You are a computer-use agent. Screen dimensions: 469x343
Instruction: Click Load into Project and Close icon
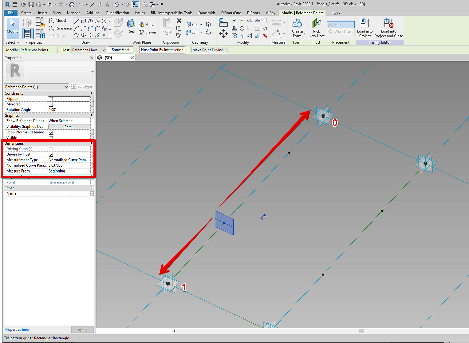(389, 28)
